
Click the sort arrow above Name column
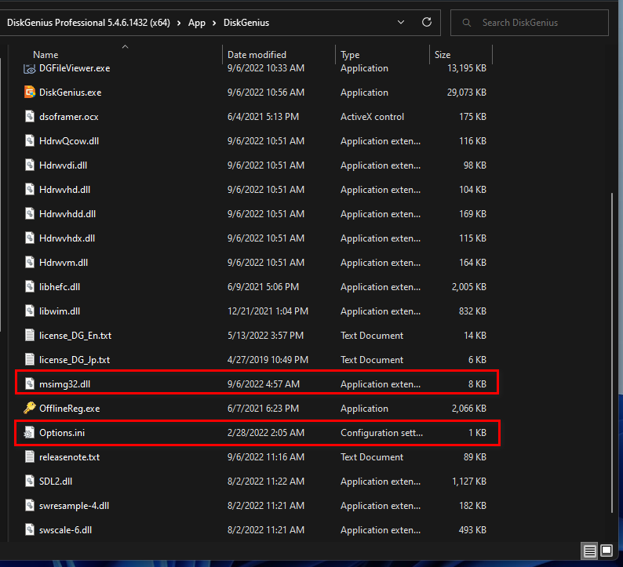click(x=126, y=47)
